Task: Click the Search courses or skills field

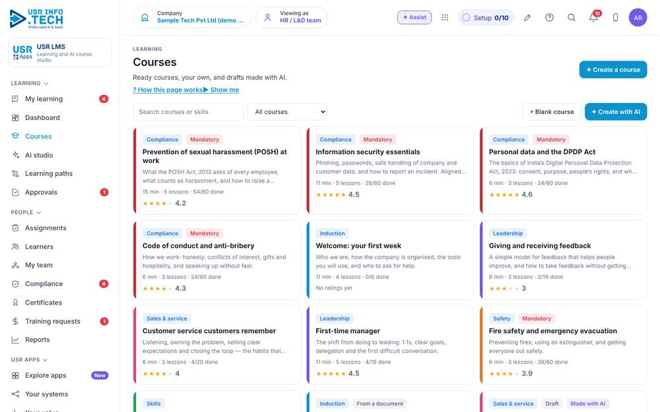Action: click(x=188, y=112)
